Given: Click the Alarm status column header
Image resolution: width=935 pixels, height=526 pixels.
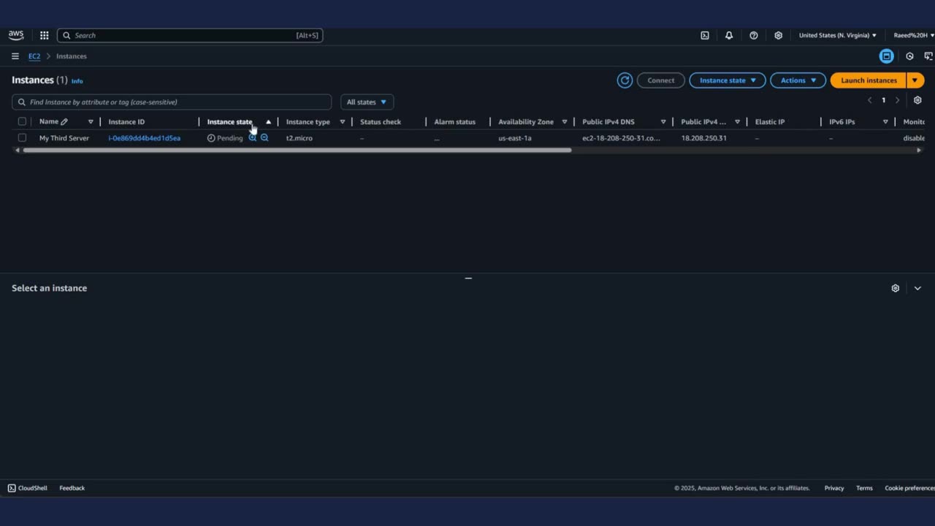Looking at the screenshot, I should [455, 122].
